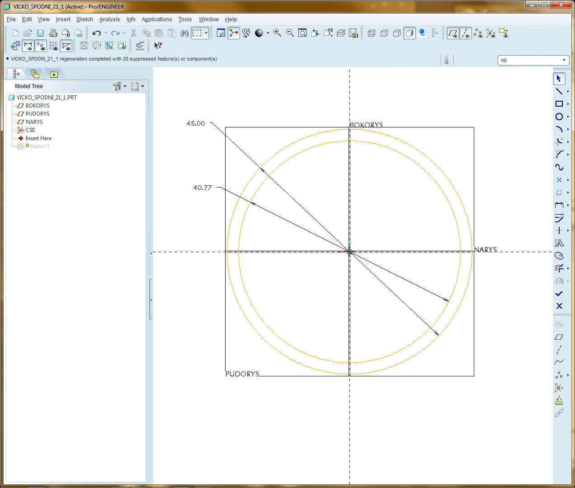Select CS0 coordinate system in tree

tap(30, 130)
